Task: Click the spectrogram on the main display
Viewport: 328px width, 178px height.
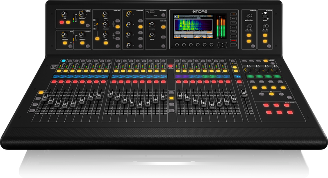Action: 194,25
